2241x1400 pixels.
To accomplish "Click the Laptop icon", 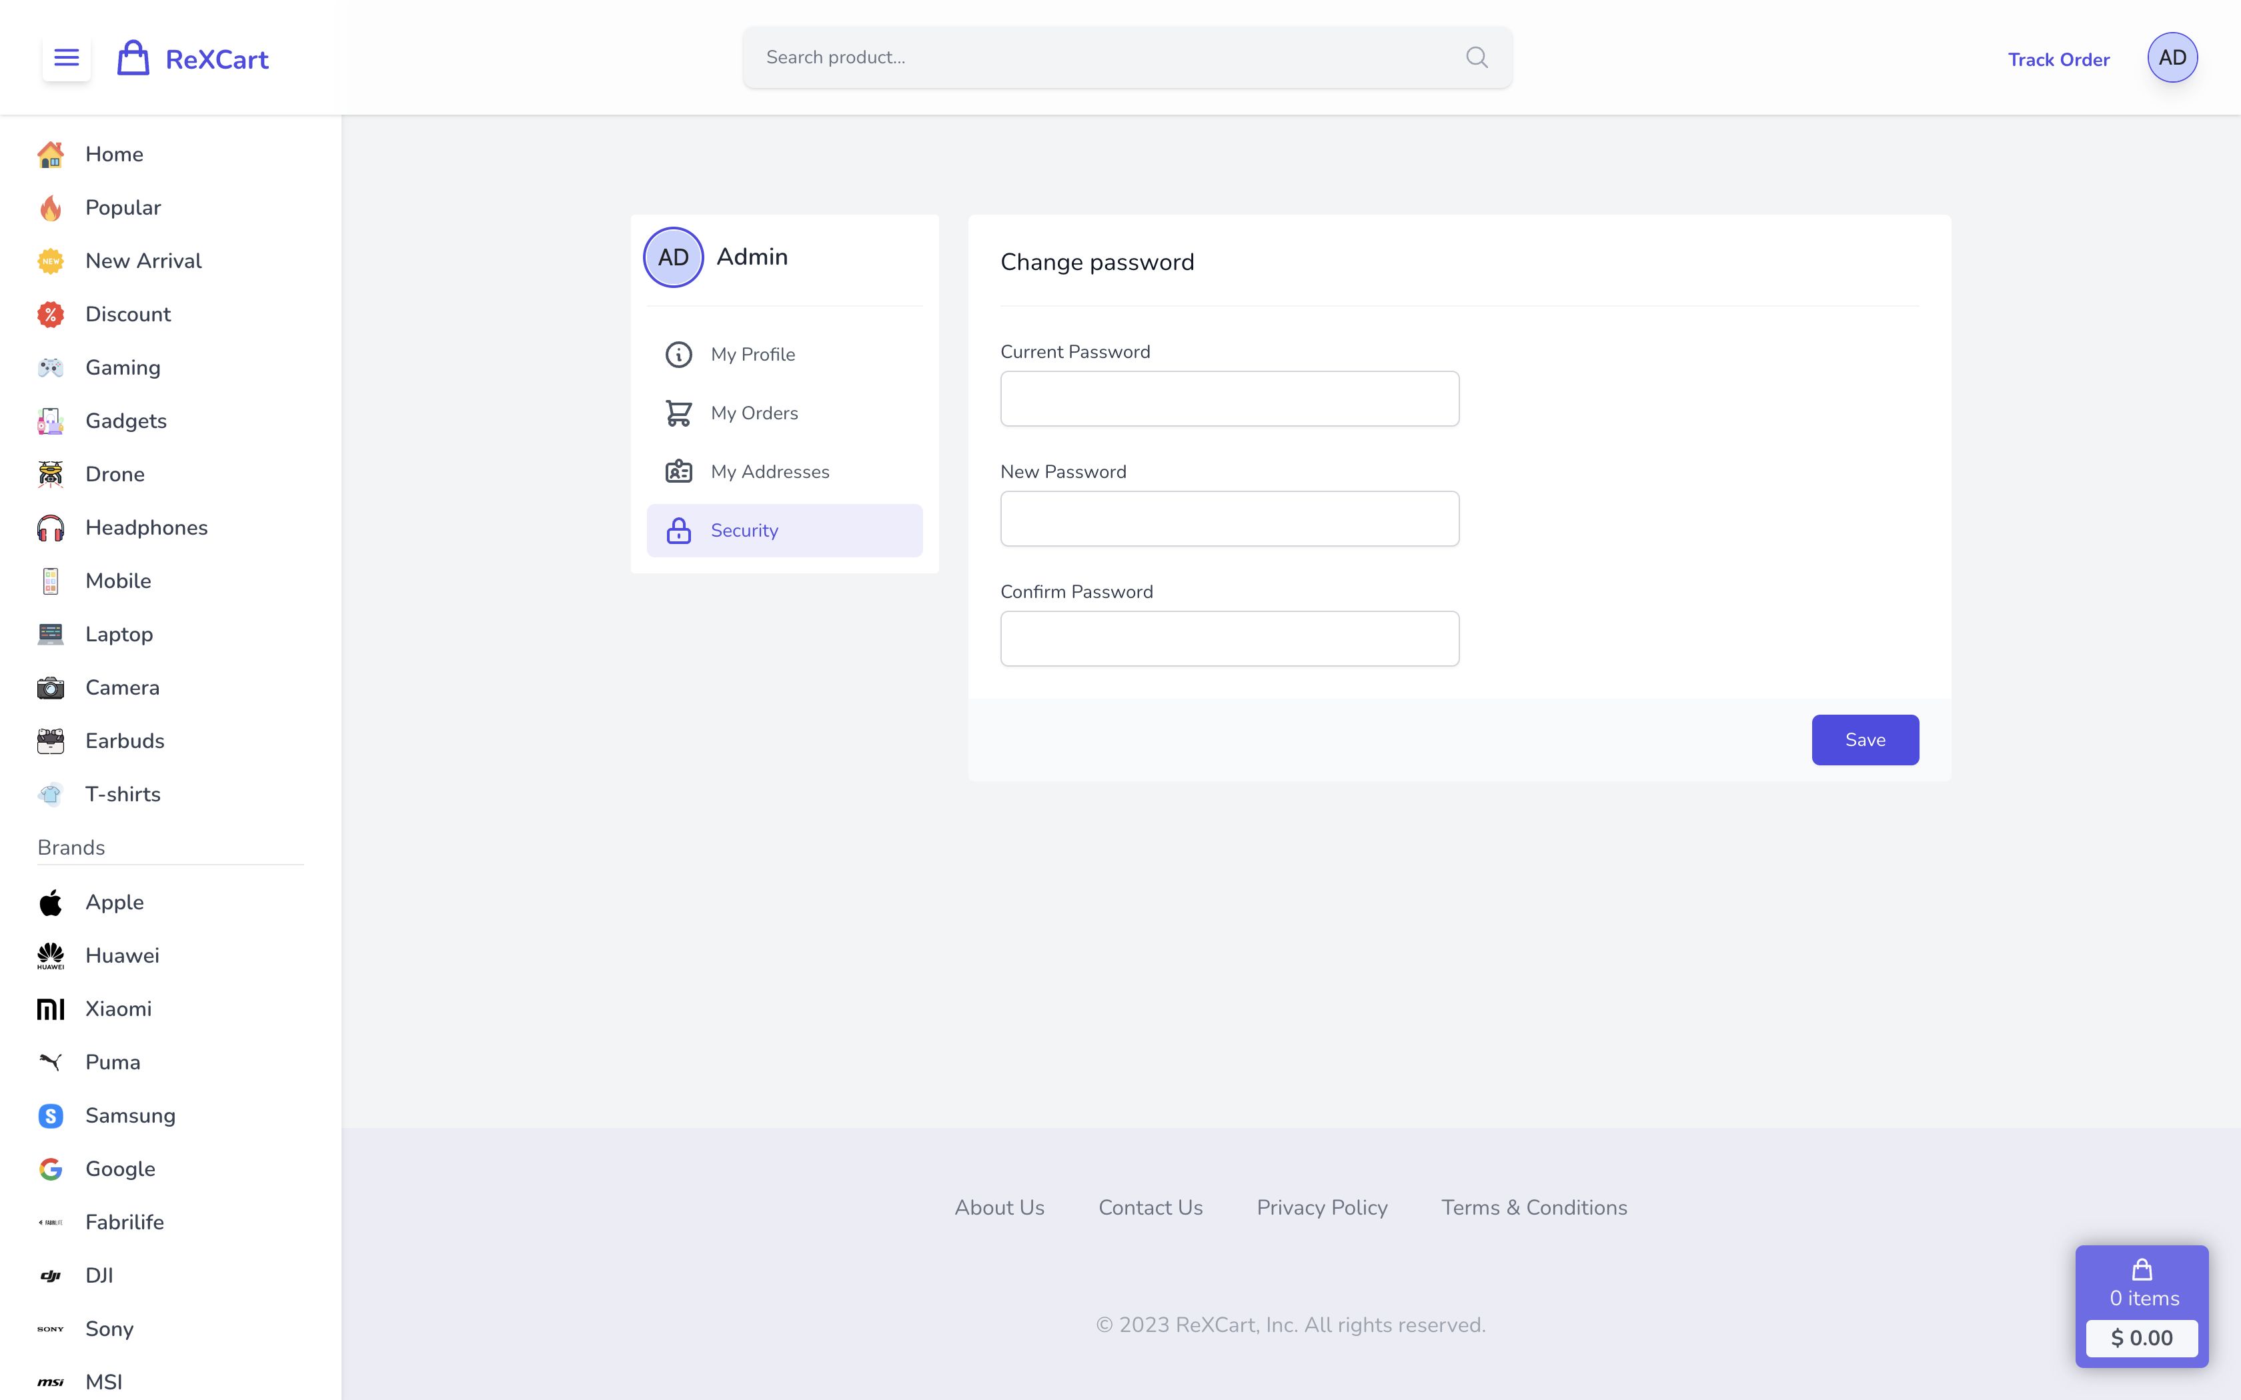I will (x=51, y=634).
